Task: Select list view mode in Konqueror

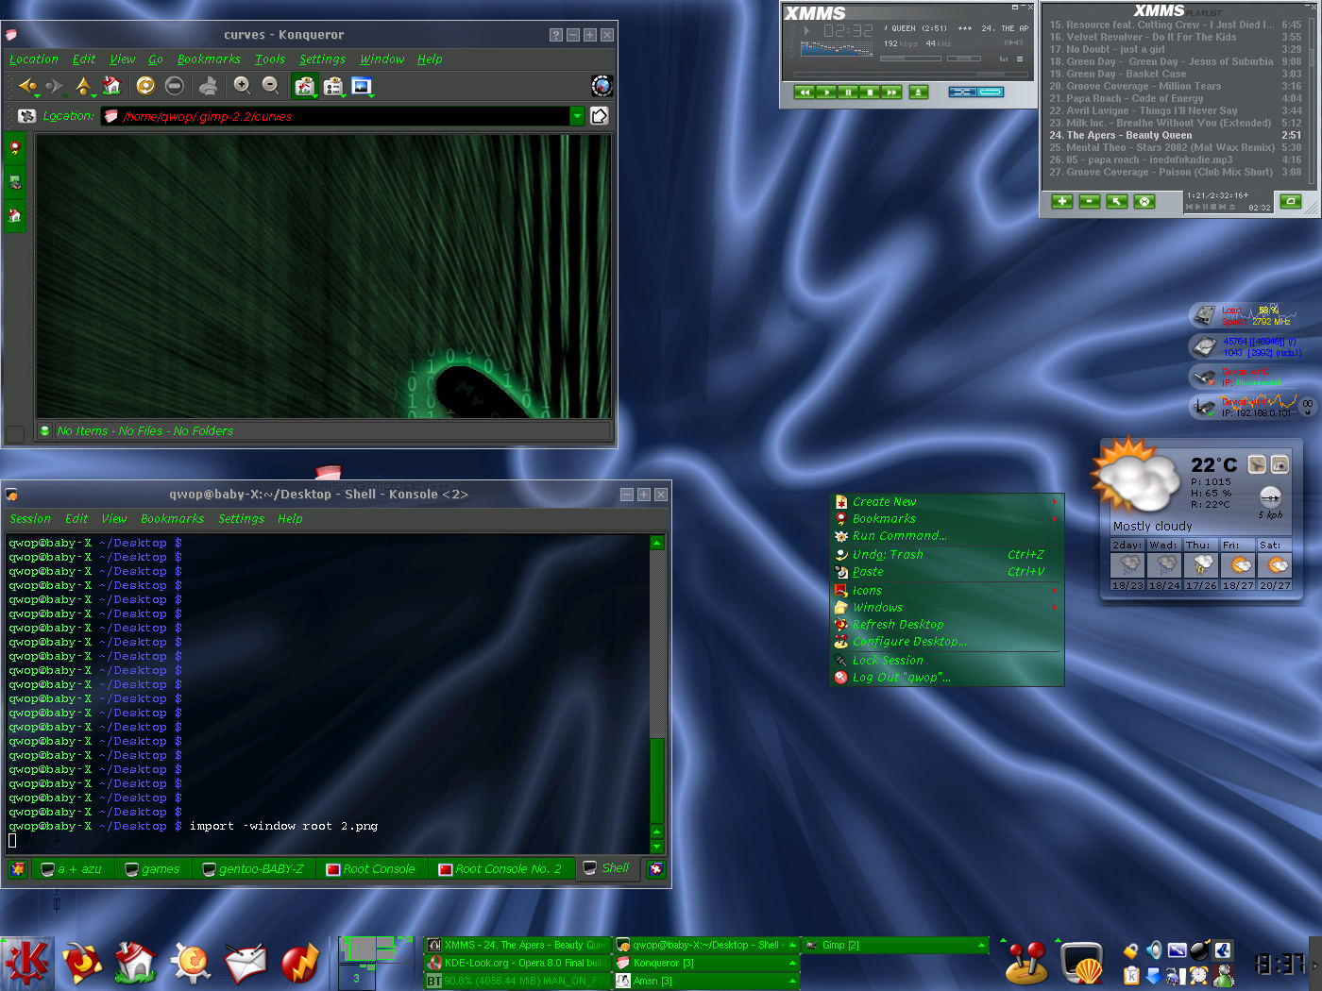Action: [x=332, y=86]
